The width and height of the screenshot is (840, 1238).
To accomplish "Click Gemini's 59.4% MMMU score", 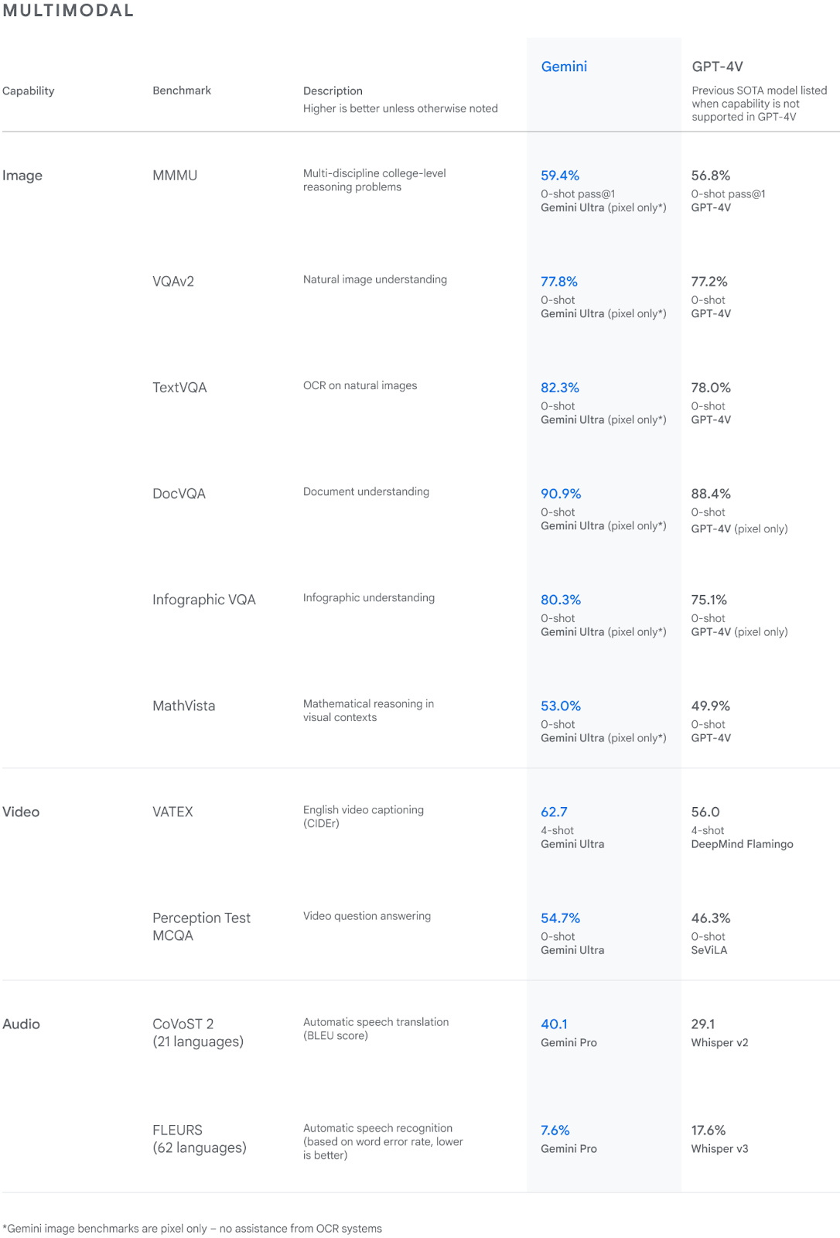I will click(560, 176).
